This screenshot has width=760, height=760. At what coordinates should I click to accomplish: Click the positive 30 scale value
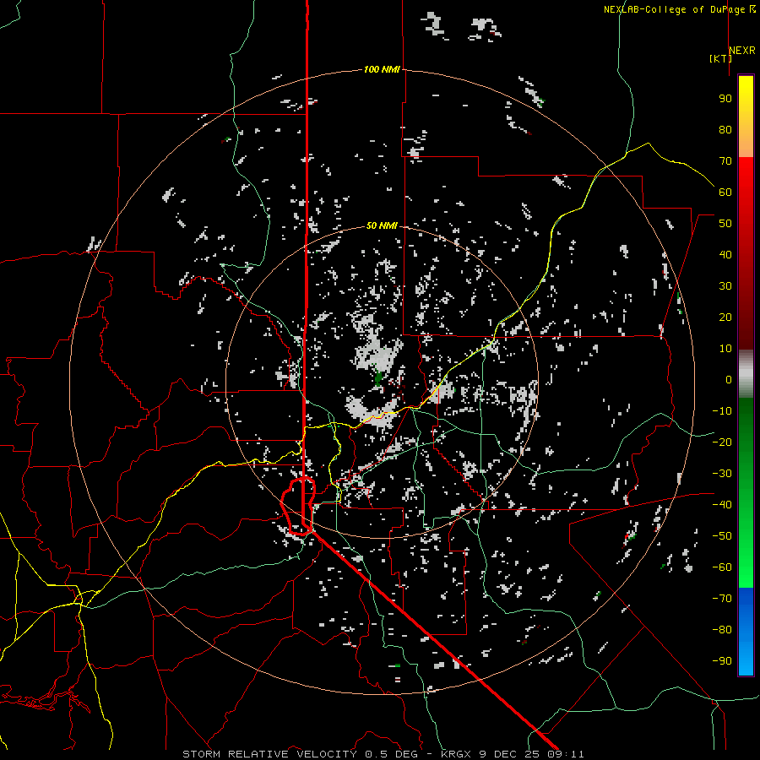(x=725, y=286)
